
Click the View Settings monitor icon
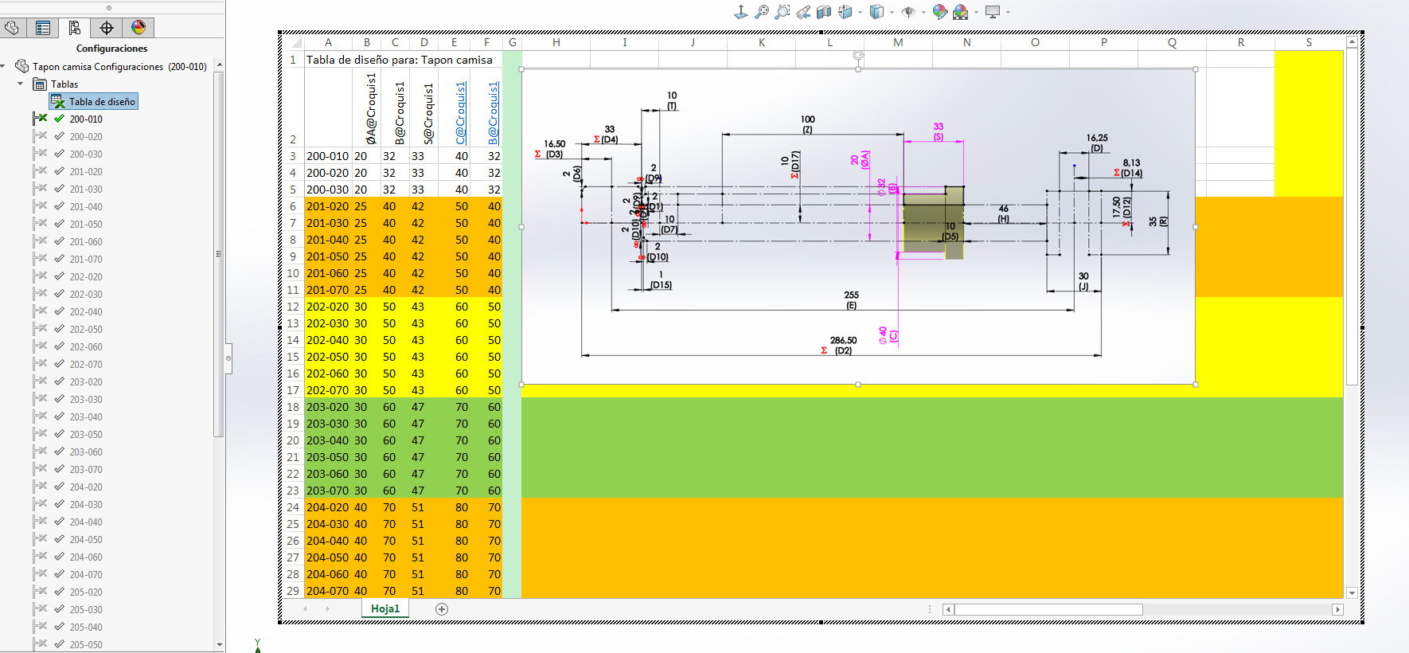(993, 11)
